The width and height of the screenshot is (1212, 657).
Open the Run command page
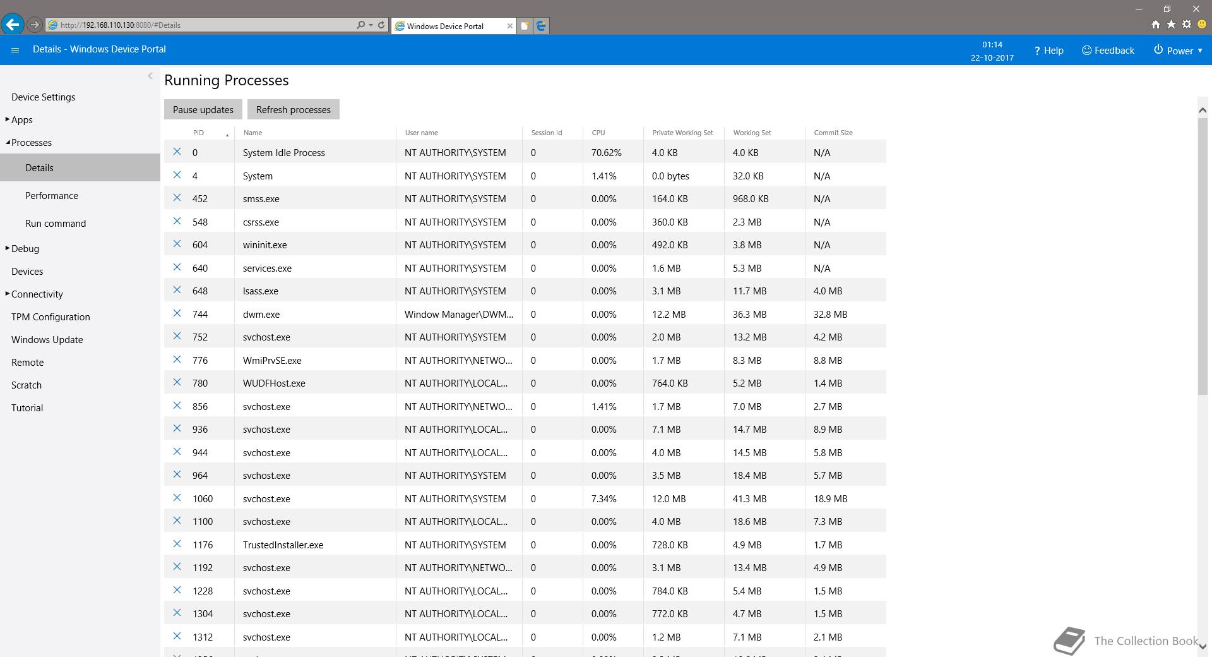[x=56, y=224]
